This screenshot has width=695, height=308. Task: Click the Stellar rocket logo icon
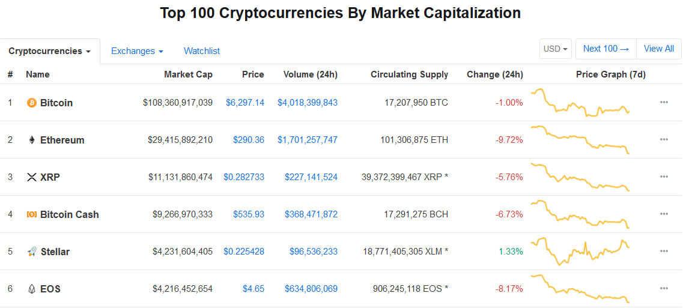click(x=32, y=252)
